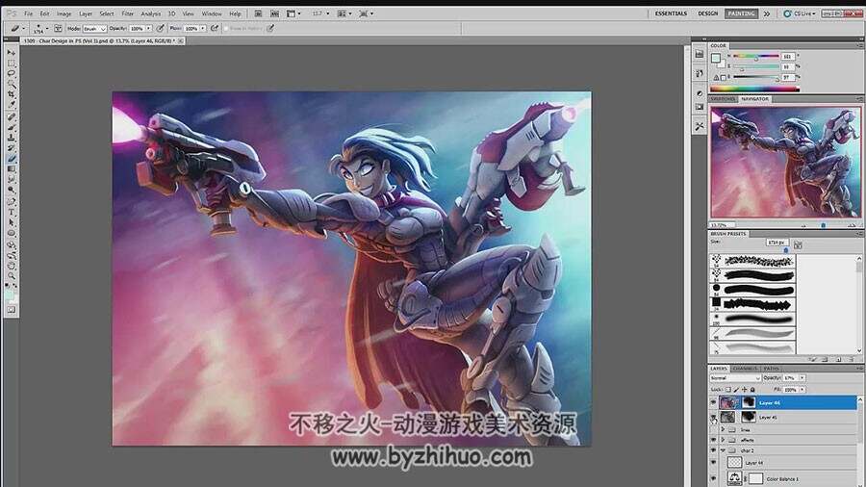Open layer blend mode Normal dropdown
This screenshot has width=866, height=487.
(735, 378)
